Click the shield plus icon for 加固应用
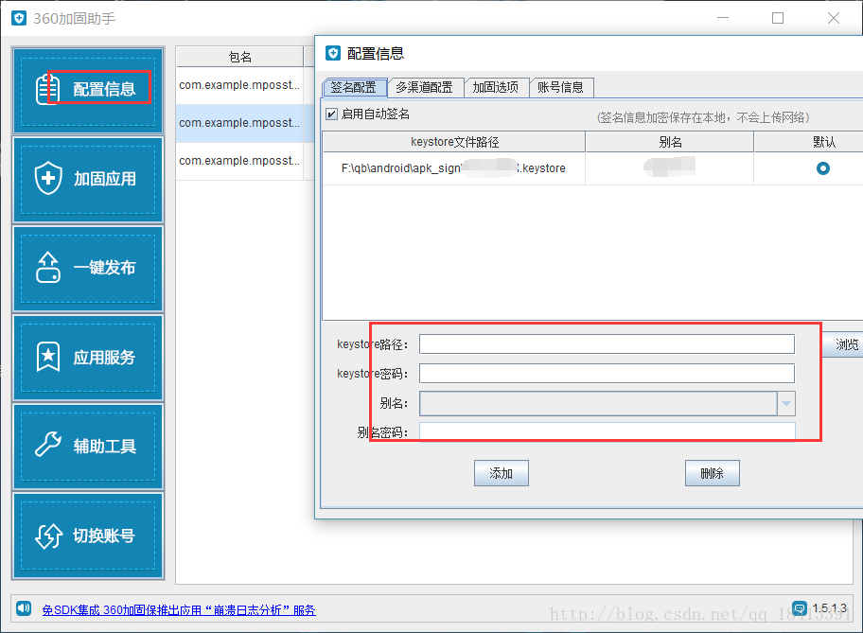This screenshot has height=633, width=863. pyautogui.click(x=48, y=178)
